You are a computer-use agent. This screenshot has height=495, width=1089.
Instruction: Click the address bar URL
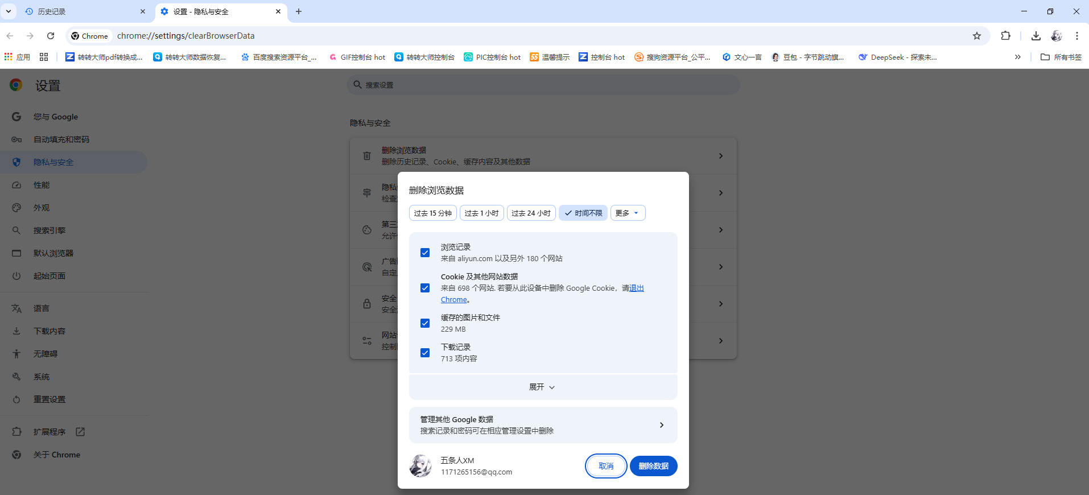(x=186, y=36)
